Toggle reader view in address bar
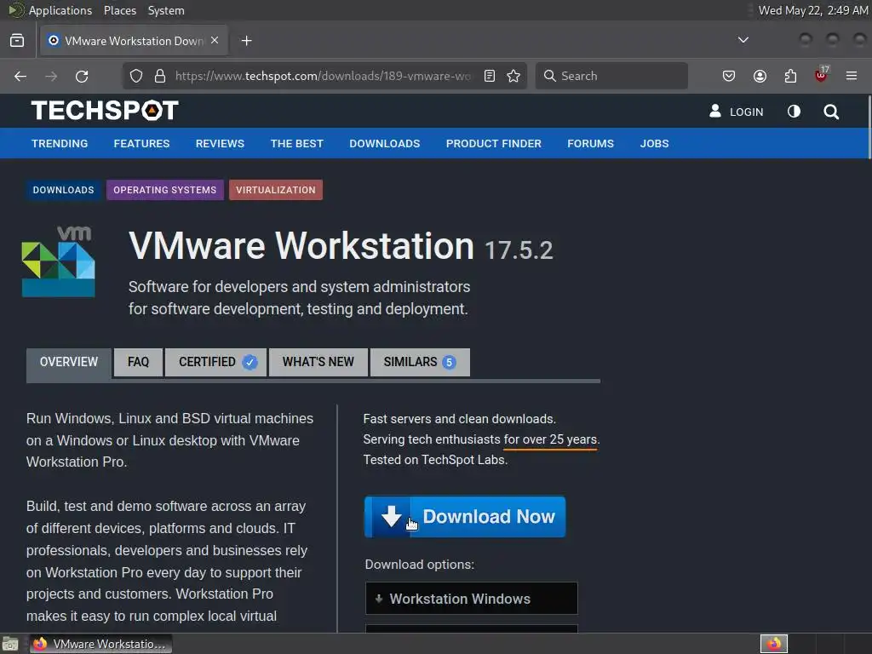The image size is (872, 654). coord(490,76)
